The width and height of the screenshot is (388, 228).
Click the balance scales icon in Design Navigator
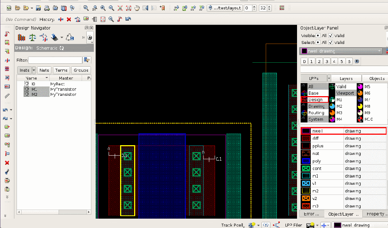[32, 38]
